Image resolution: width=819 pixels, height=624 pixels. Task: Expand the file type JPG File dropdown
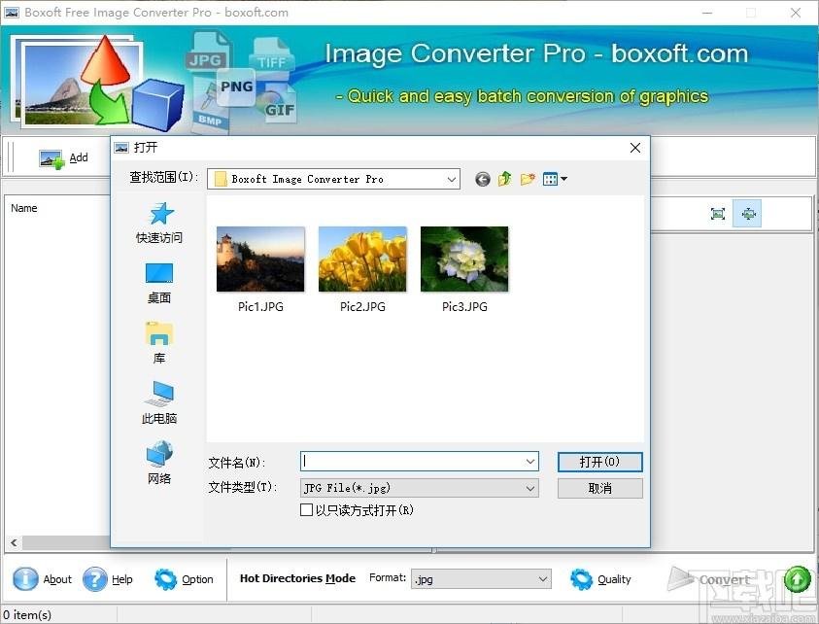(530, 488)
